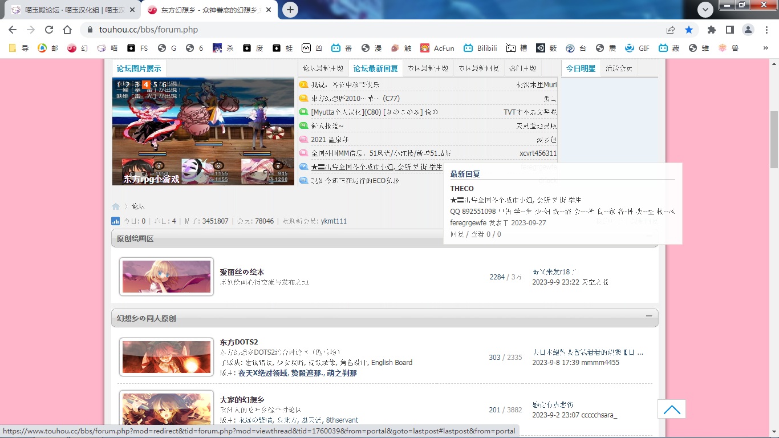Open the Chrome profile avatar
Image resolution: width=779 pixels, height=438 pixels.
[748, 30]
